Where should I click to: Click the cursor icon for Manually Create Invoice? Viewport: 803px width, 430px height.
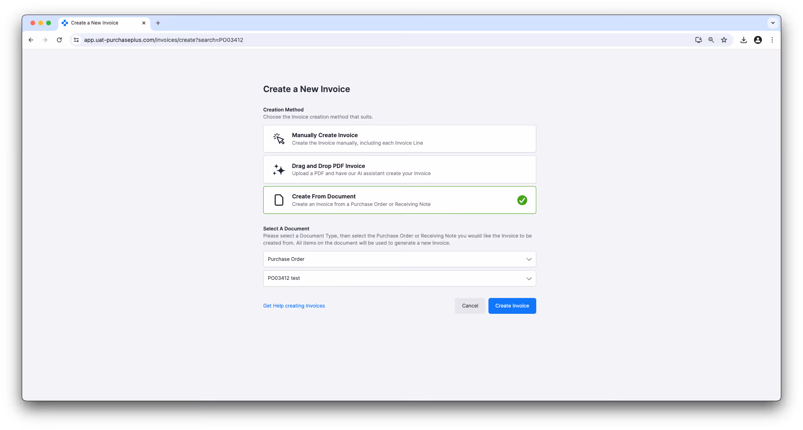[x=279, y=139]
